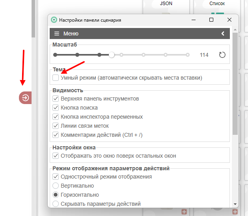248x216 pixels.
Task: Choose Скрывать параметры действий radio option
Action: point(56,204)
